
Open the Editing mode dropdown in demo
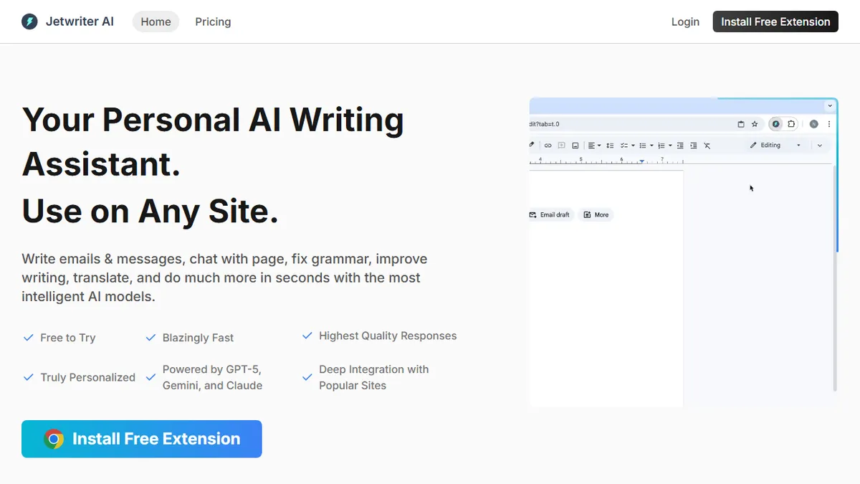[775, 145]
